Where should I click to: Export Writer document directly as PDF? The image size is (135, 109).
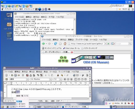pos(27,75)
